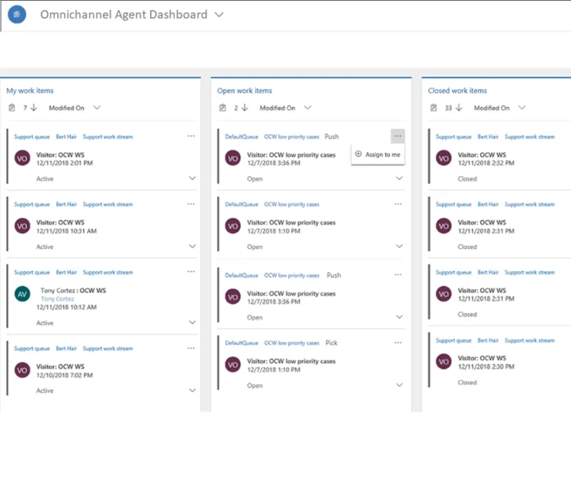
Task: Click the Closed work items heading
Action: [x=457, y=91]
